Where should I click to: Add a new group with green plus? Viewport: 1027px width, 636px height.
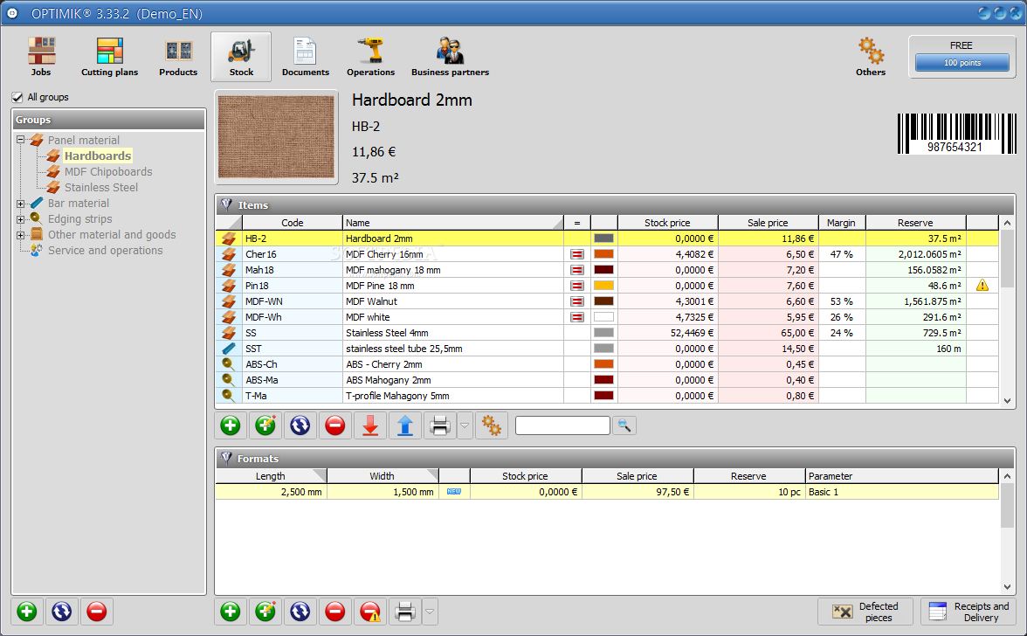[x=27, y=612]
